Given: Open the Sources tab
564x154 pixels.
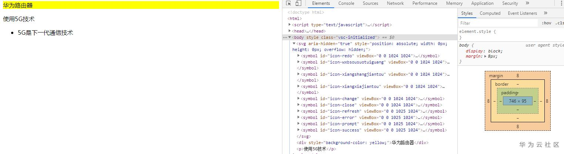Looking at the screenshot, I should [370, 3].
